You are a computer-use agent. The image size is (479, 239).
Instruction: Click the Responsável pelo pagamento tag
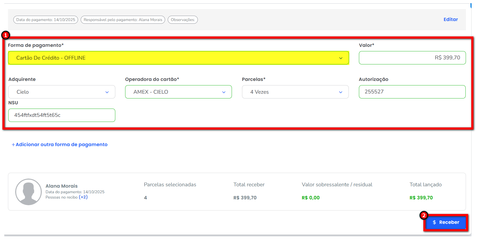123,20
